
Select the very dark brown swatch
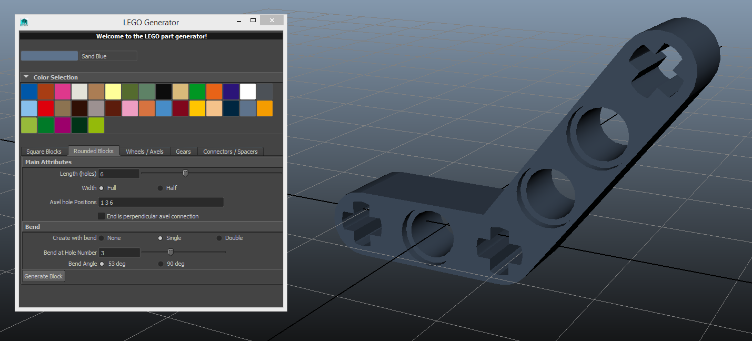coord(79,108)
